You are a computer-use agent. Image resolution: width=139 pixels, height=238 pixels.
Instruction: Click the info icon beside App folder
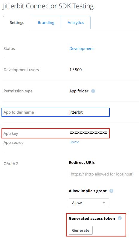(x=93, y=91)
